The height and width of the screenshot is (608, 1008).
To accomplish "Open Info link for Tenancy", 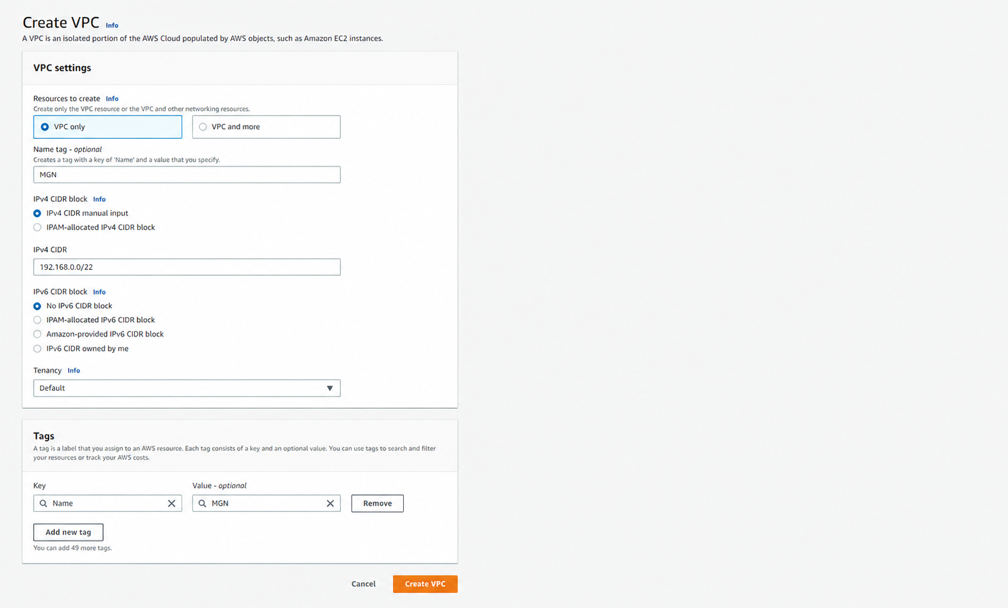I will pos(74,370).
